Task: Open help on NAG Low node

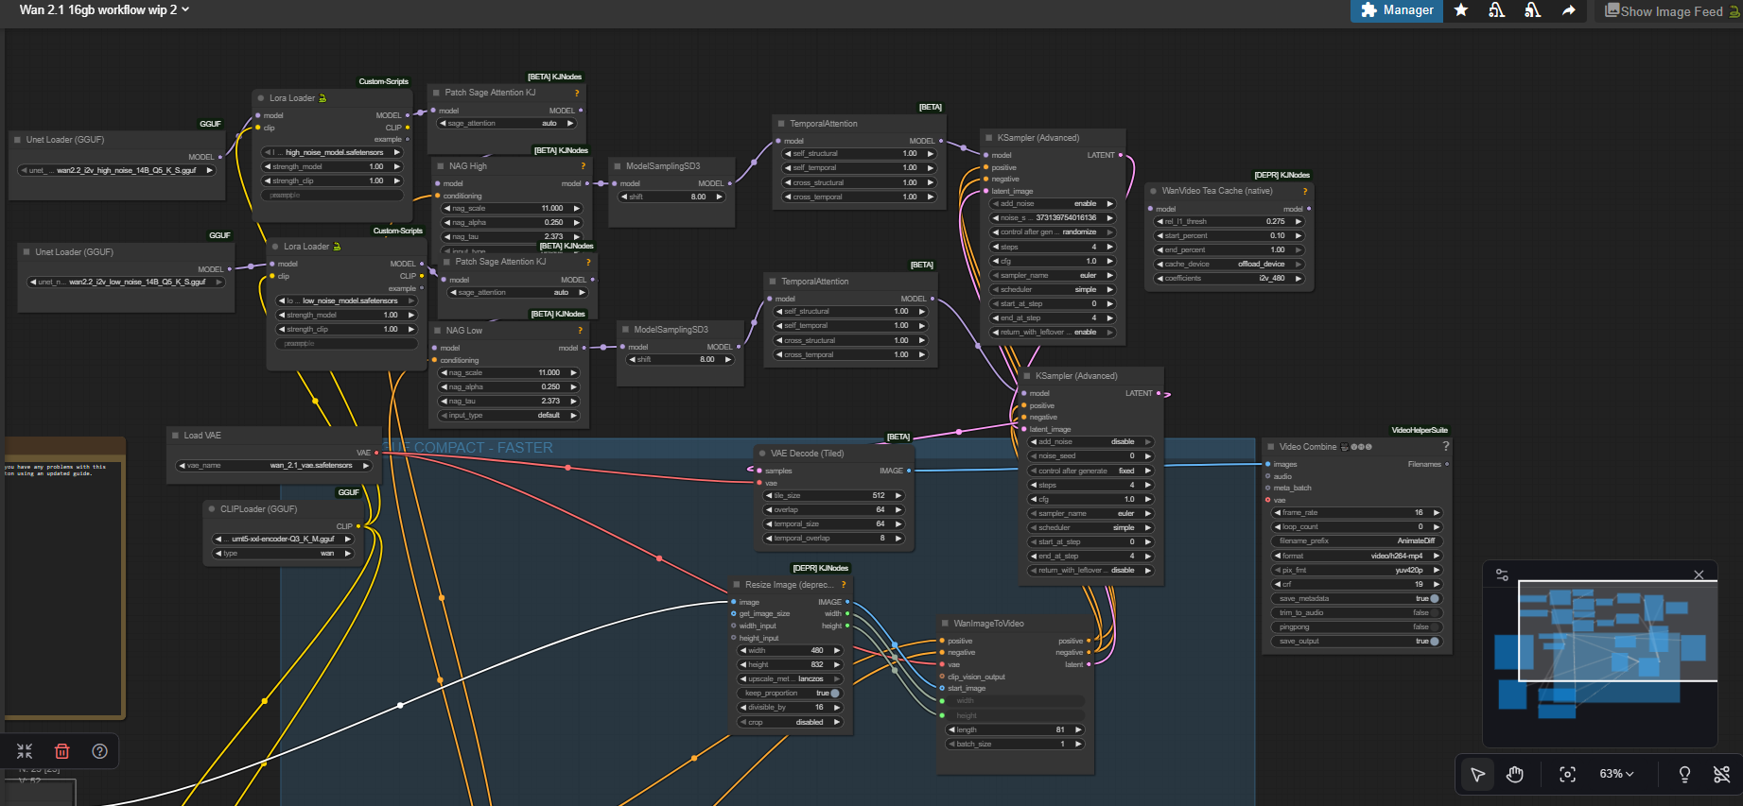Action: pos(581,331)
